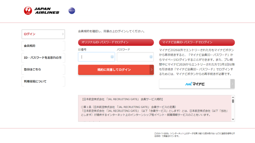Viewport: 255px width, 143px height.
Task: Click the 規約に同意してログイン button
Action: point(116,70)
